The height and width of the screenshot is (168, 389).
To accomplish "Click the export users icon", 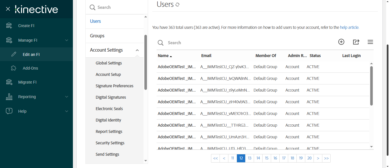I will pyautogui.click(x=356, y=42).
